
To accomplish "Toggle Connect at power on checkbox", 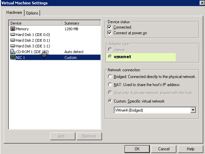I will pos(110,33).
